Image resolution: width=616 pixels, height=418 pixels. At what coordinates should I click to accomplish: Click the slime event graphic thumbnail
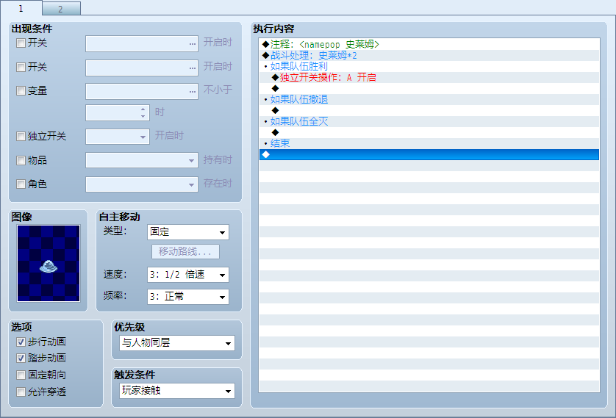(x=49, y=263)
